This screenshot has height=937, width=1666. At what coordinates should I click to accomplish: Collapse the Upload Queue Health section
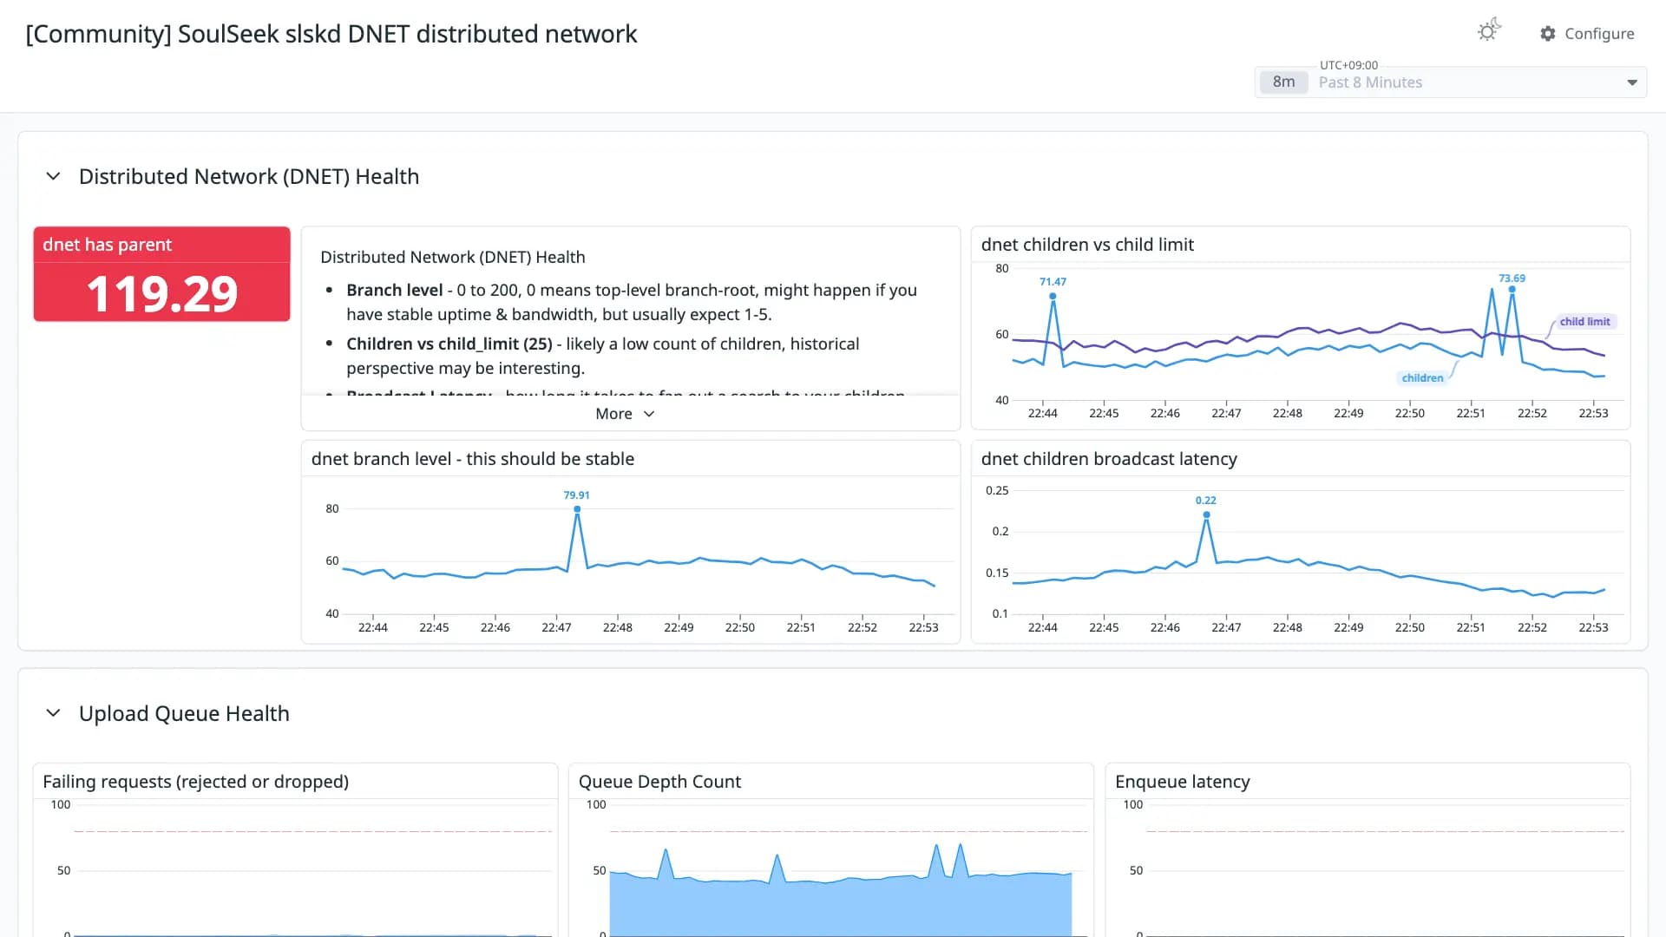[x=53, y=713]
